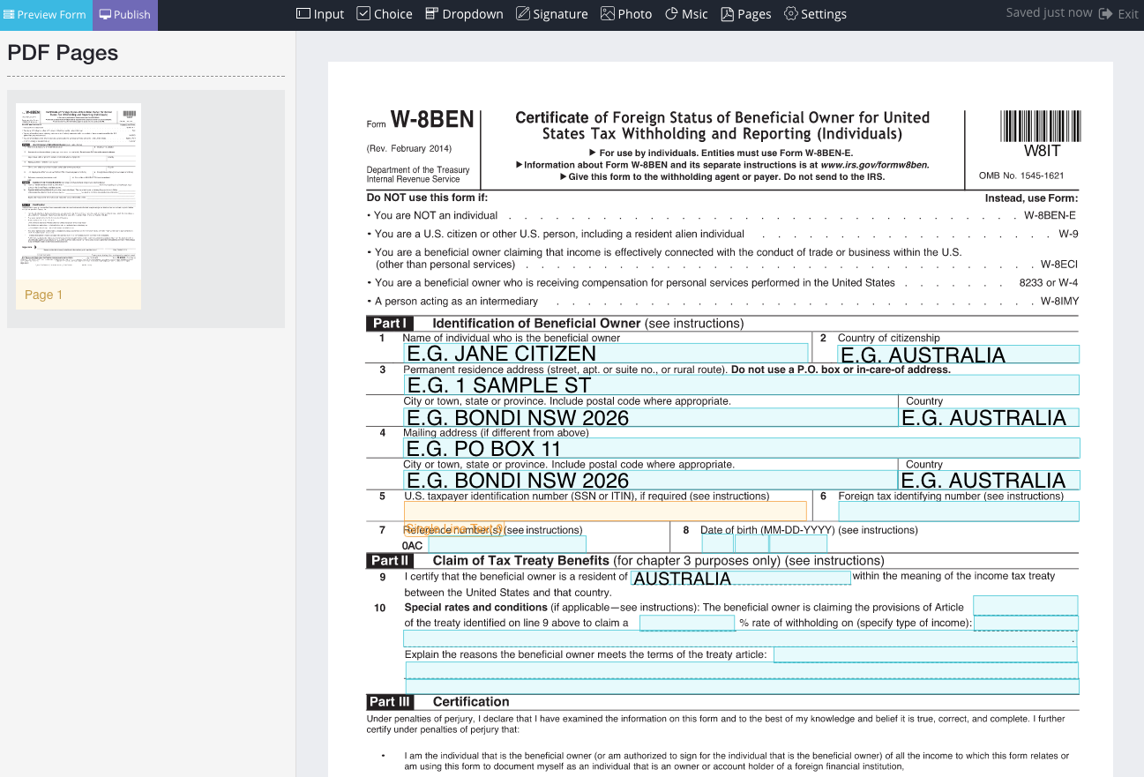Publish the form
1144x777 pixels.
(124, 15)
